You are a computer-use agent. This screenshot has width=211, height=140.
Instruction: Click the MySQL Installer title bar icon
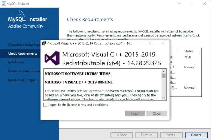click(x=3, y=3)
